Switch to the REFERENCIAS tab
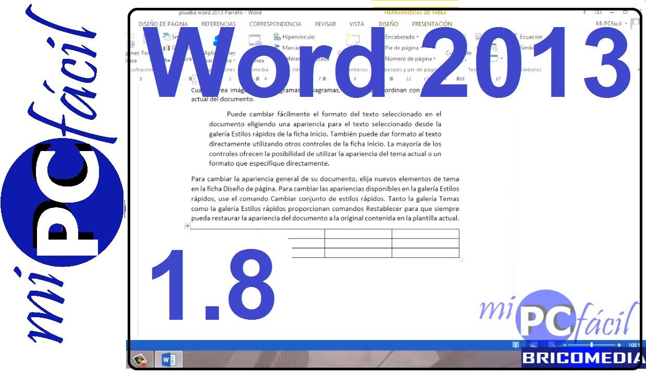Viewport: 646px width, 375px height. (218, 24)
